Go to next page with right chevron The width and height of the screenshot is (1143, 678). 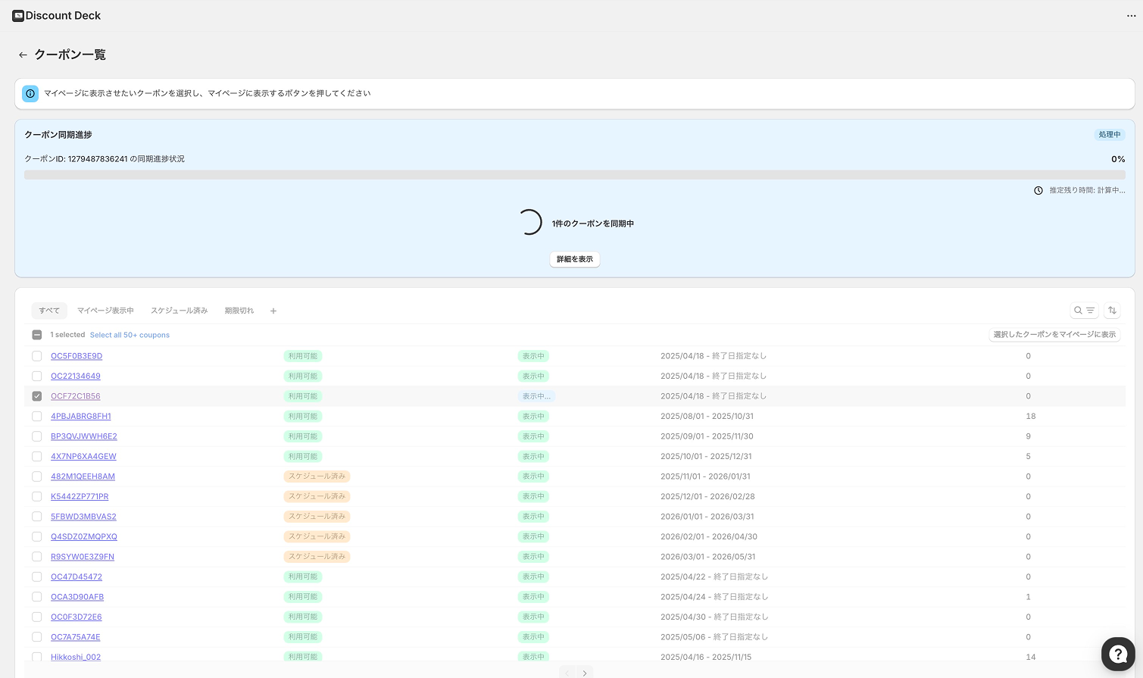[585, 673]
